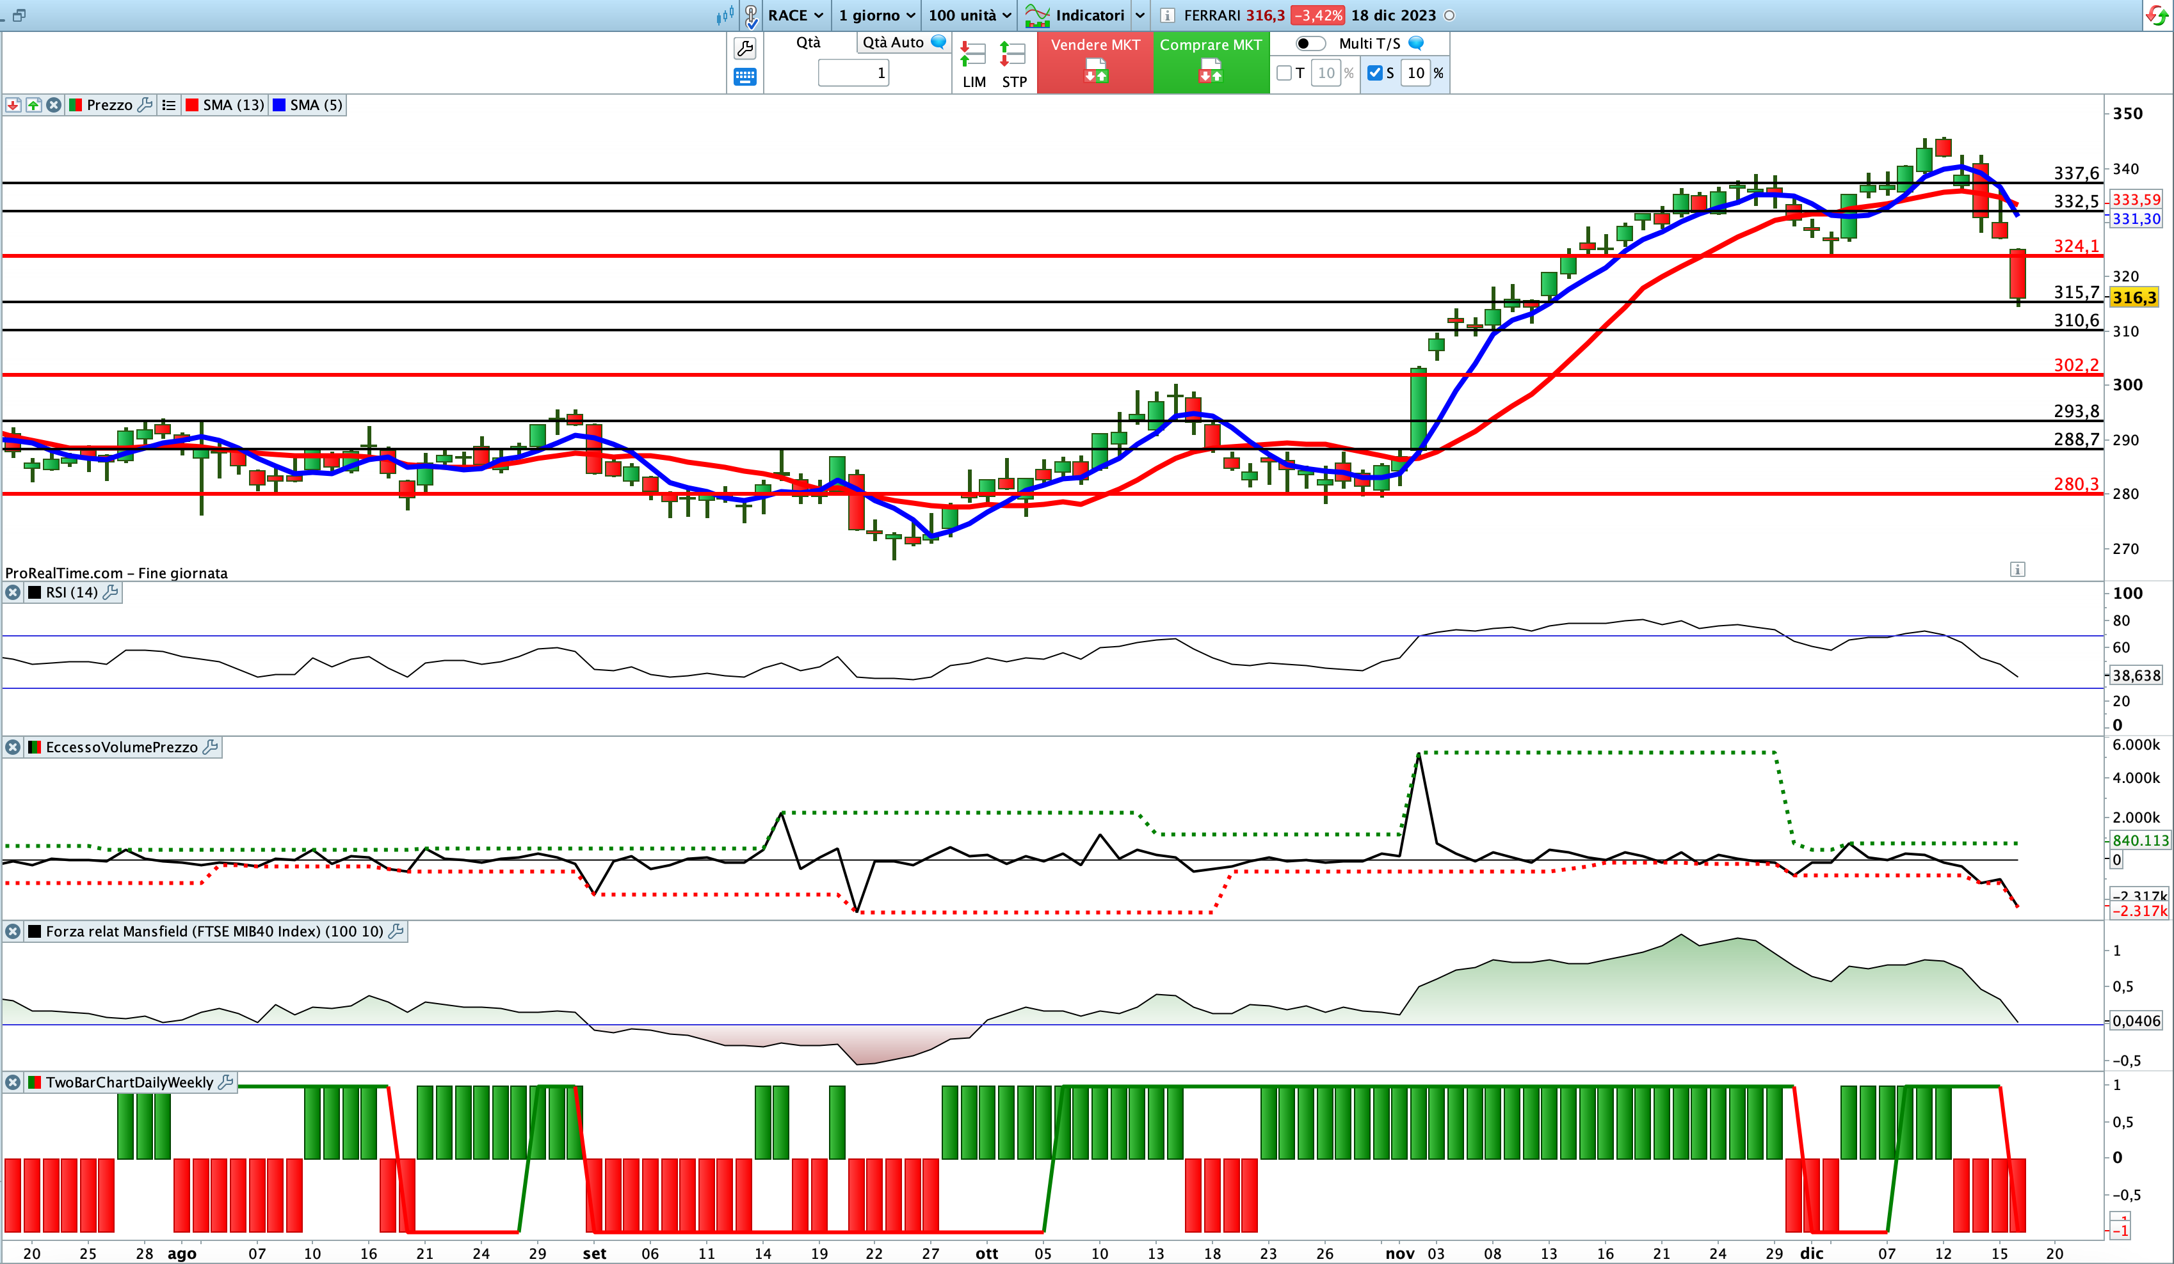2174x1264 pixels.
Task: Open EccessoVolumePrezzo wrench settings
Action: tap(209, 747)
